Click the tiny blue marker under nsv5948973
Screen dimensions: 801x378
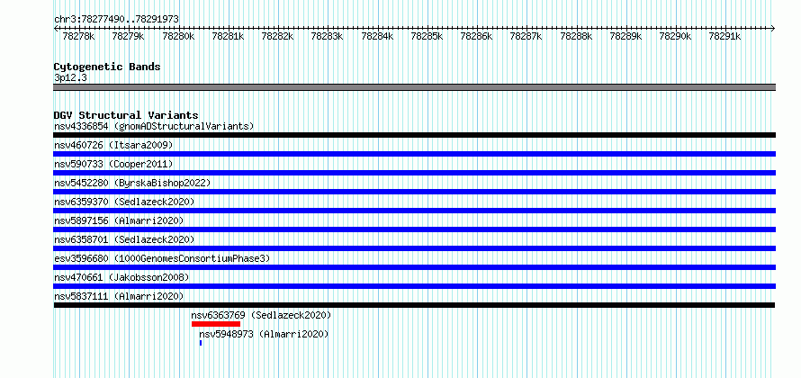click(x=201, y=343)
